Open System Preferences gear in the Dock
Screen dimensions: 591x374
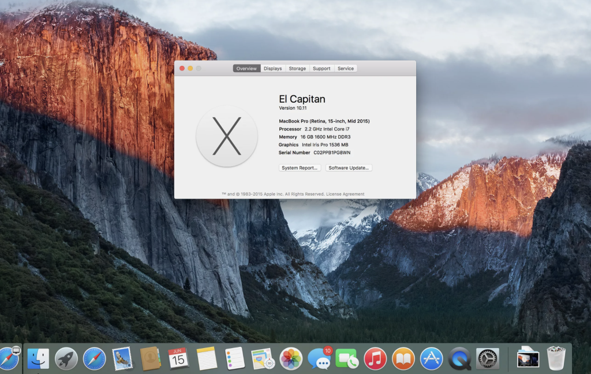tap(487, 358)
